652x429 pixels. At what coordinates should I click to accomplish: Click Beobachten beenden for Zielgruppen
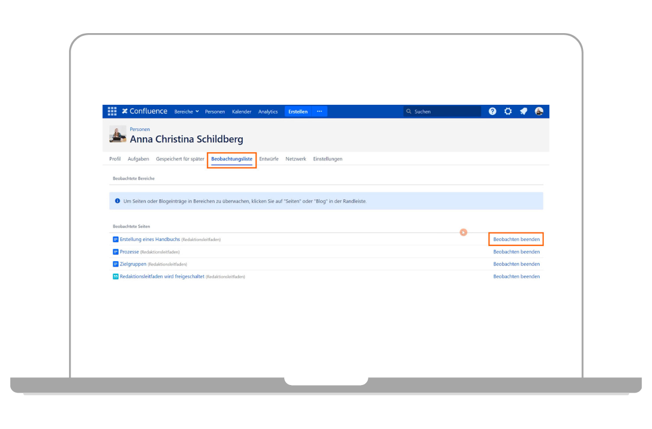pyautogui.click(x=516, y=264)
